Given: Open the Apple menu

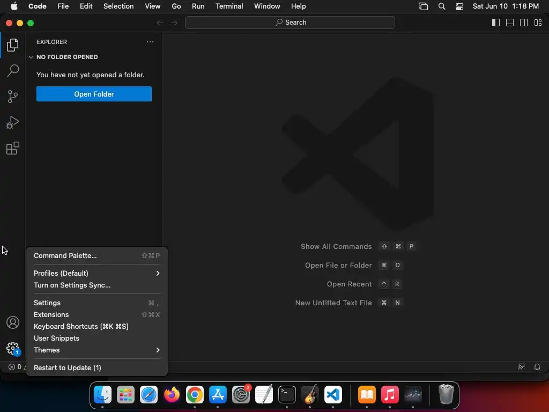Looking at the screenshot, I should coord(14,6).
